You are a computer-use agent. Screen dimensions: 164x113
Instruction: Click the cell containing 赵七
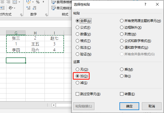[x=54, y=38]
